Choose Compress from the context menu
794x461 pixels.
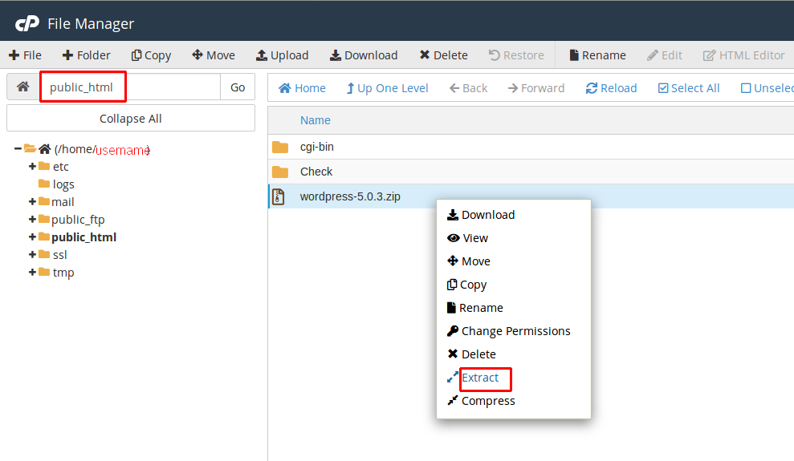(x=481, y=401)
